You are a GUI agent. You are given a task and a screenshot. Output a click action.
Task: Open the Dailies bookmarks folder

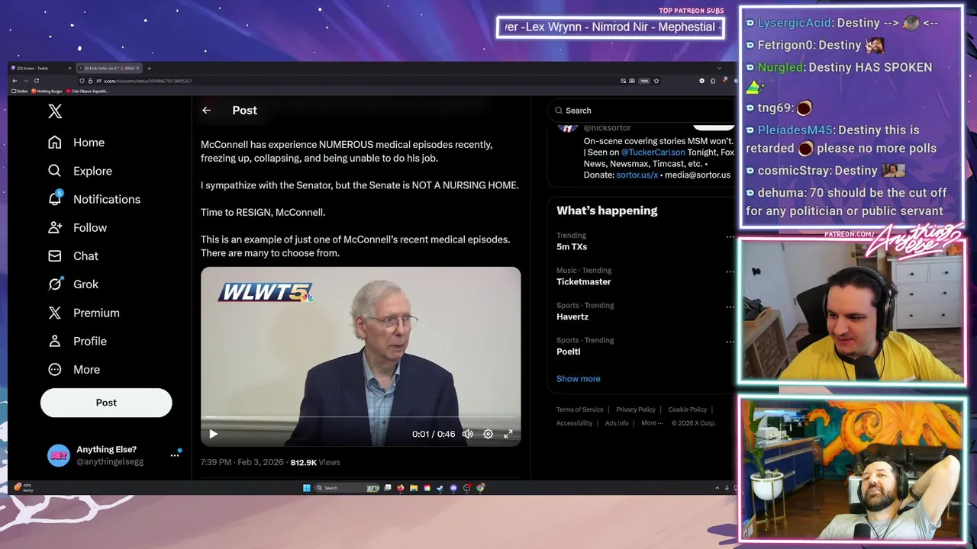pos(19,91)
